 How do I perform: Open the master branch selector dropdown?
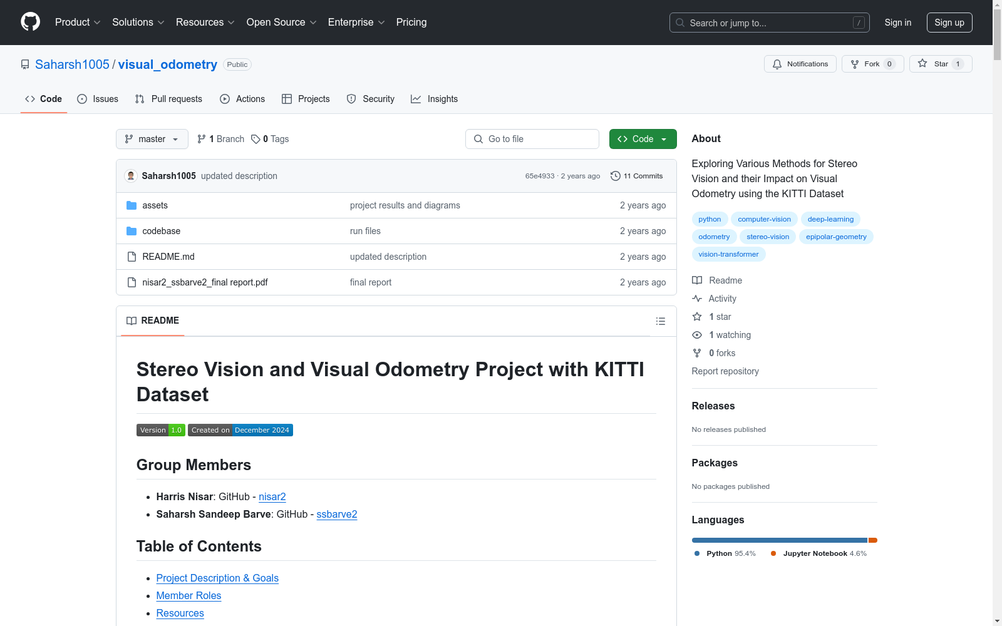[x=152, y=139]
